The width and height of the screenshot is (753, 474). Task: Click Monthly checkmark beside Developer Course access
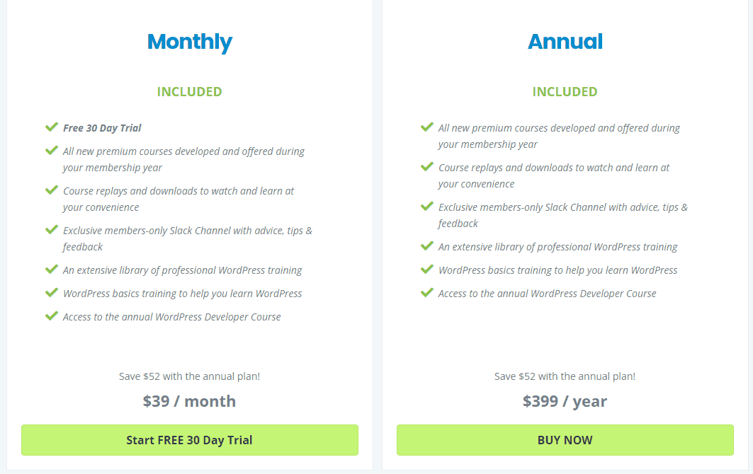click(x=52, y=316)
